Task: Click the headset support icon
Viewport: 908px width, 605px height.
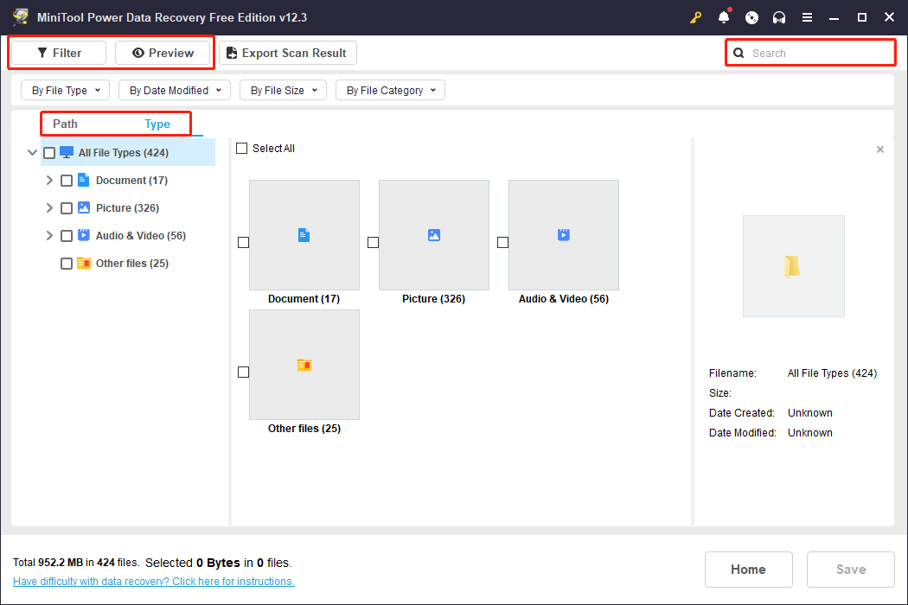Action: point(779,17)
